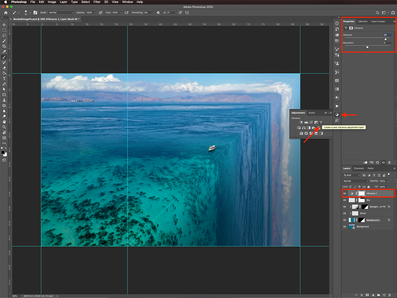Select the Move tool
The width and height of the screenshot is (397, 298).
[4, 25]
